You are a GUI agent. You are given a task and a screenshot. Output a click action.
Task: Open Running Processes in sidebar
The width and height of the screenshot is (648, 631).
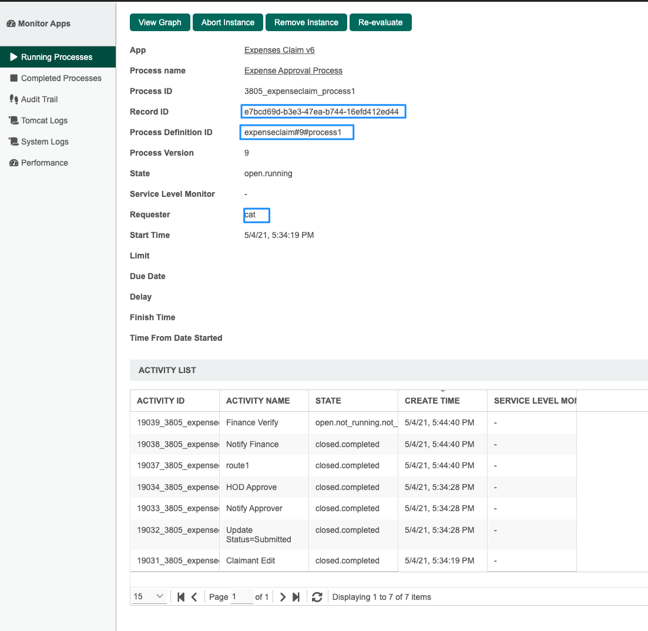[56, 57]
